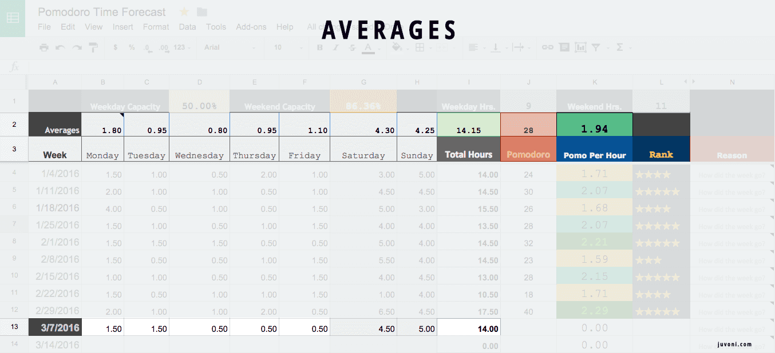
Task: Star the Pomodoro Time Forecast document
Action: (184, 11)
